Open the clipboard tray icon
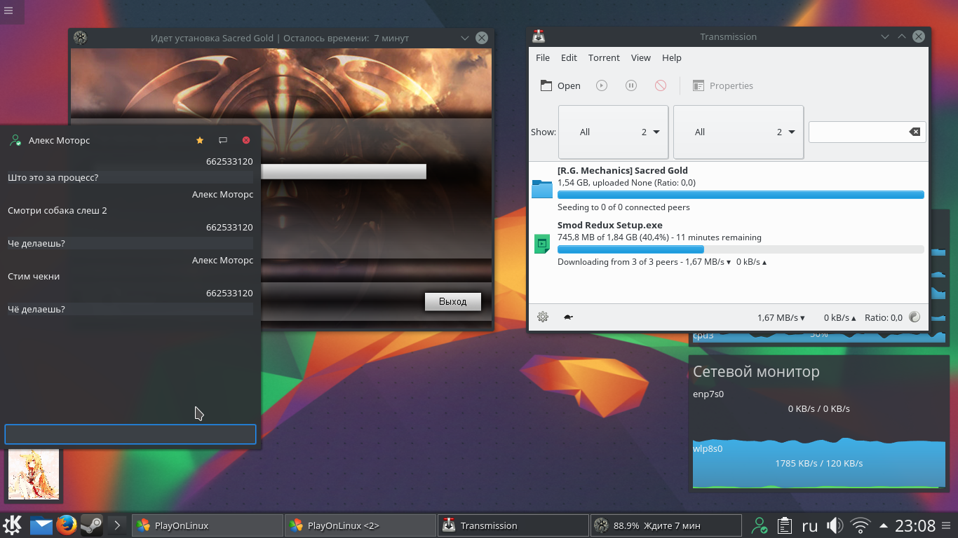The image size is (958, 538). coord(785,525)
